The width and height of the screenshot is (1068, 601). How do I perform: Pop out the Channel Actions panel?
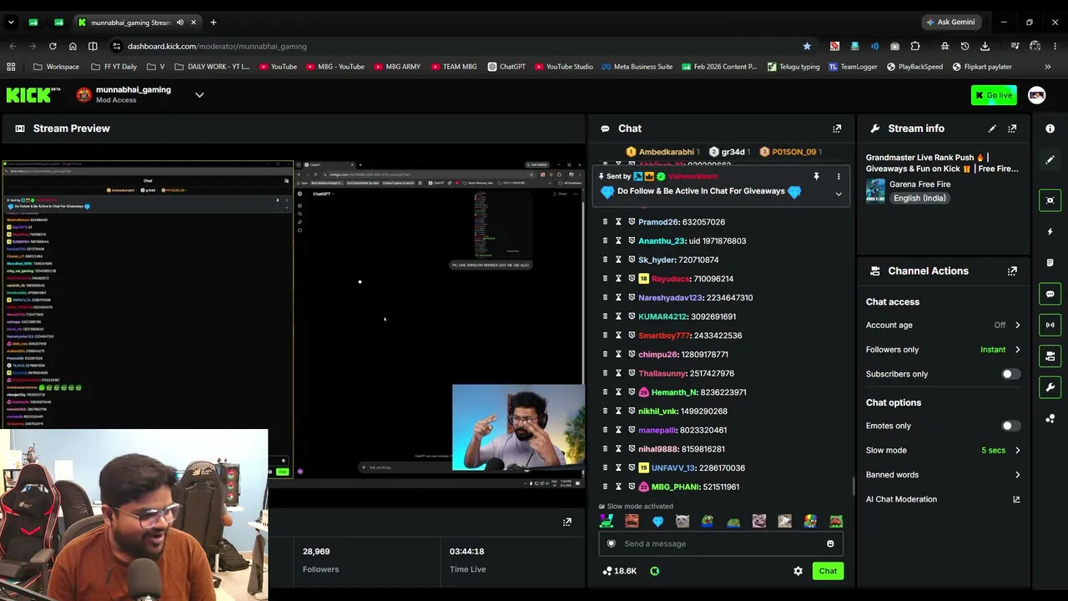pos(1012,271)
